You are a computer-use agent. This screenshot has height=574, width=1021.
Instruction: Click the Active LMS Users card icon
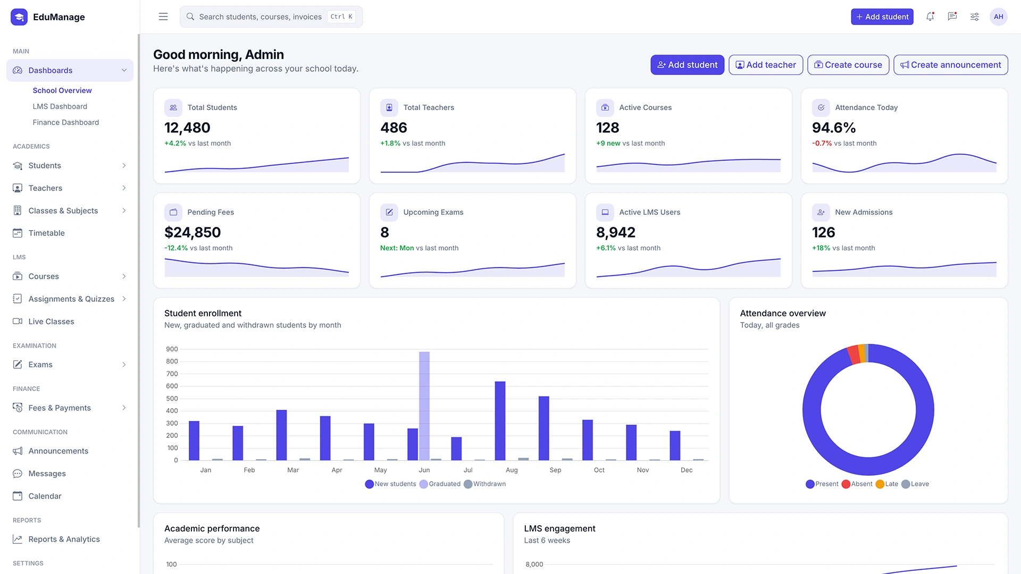pos(605,212)
